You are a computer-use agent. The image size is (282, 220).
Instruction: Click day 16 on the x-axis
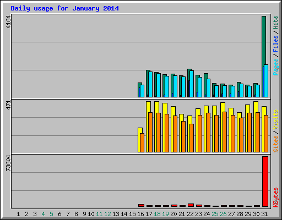tap(140, 214)
